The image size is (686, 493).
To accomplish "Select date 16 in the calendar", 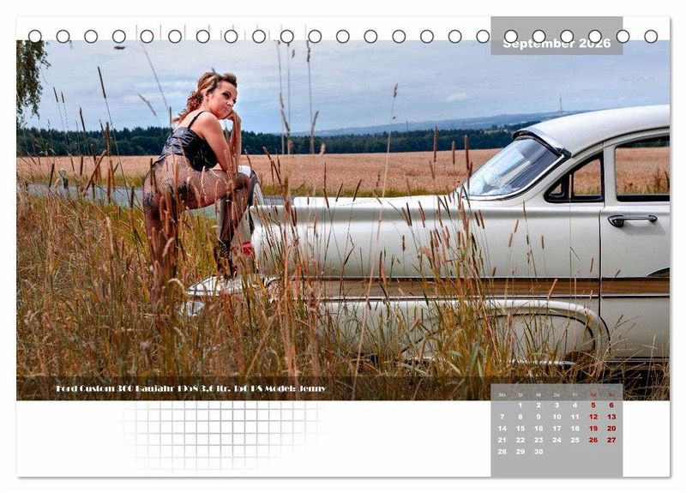I will 539,428.
